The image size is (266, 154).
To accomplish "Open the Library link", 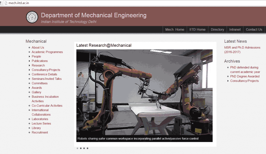I will pyautogui.click(x=36, y=128).
